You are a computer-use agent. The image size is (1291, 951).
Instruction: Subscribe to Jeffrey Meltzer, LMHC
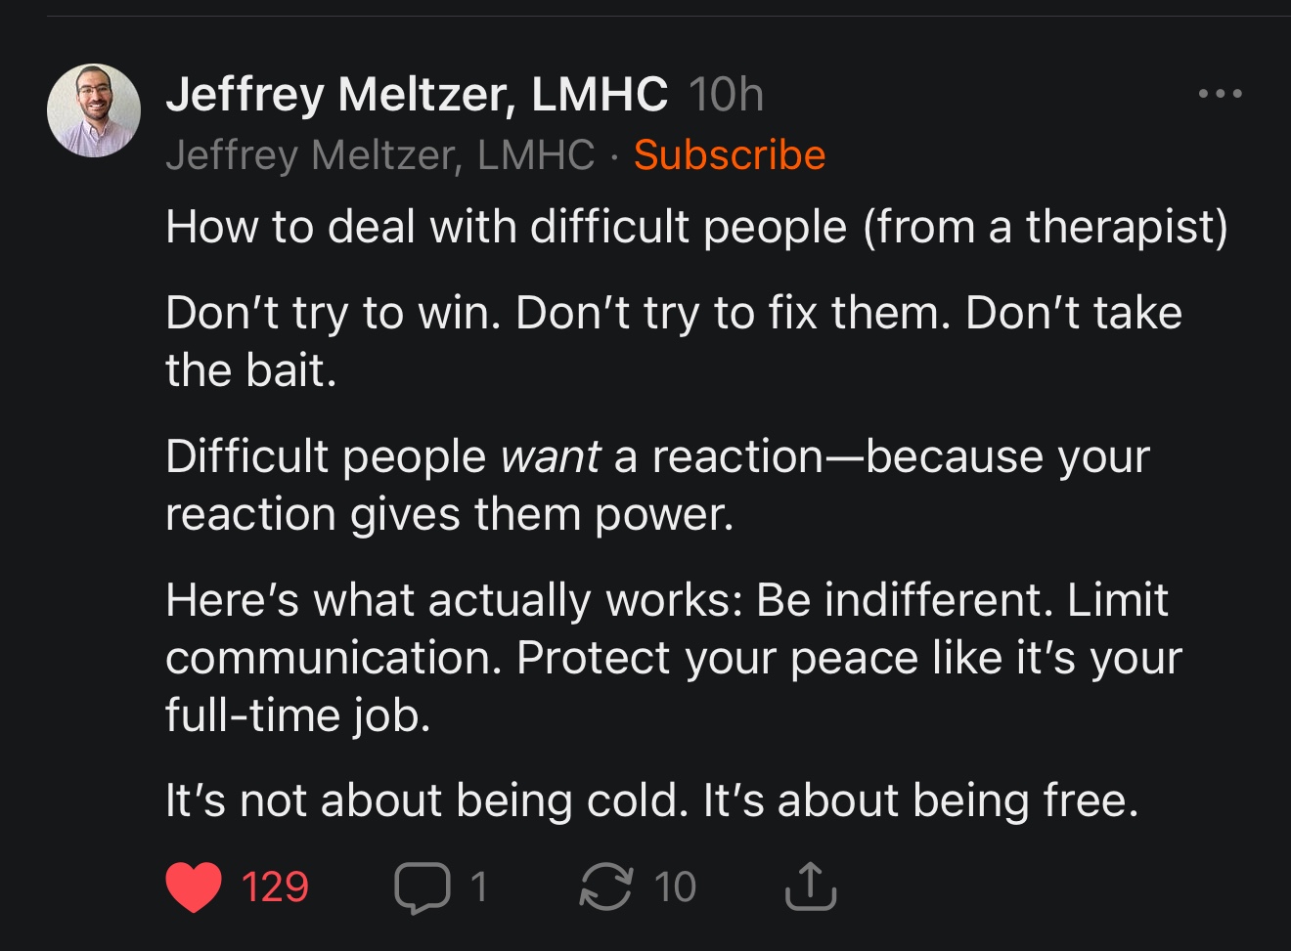[x=730, y=154]
